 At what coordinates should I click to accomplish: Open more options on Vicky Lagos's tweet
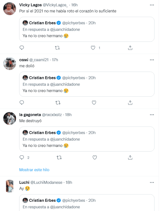[x=152, y=5]
